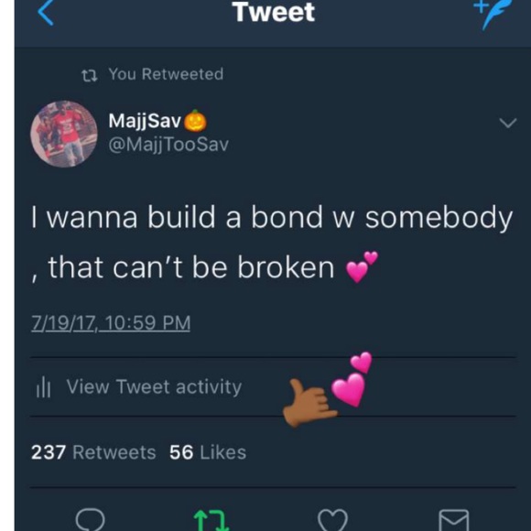Tap the two hearts emoji in tweet text

click(362, 266)
